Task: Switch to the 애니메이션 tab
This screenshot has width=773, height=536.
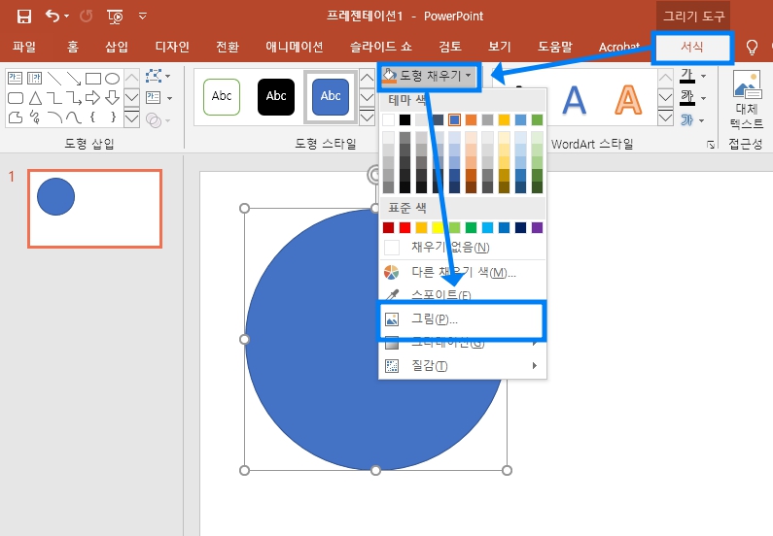Action: point(295,47)
